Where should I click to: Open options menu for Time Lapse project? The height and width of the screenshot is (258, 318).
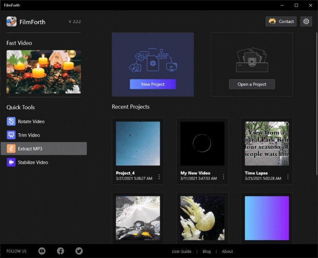click(288, 176)
